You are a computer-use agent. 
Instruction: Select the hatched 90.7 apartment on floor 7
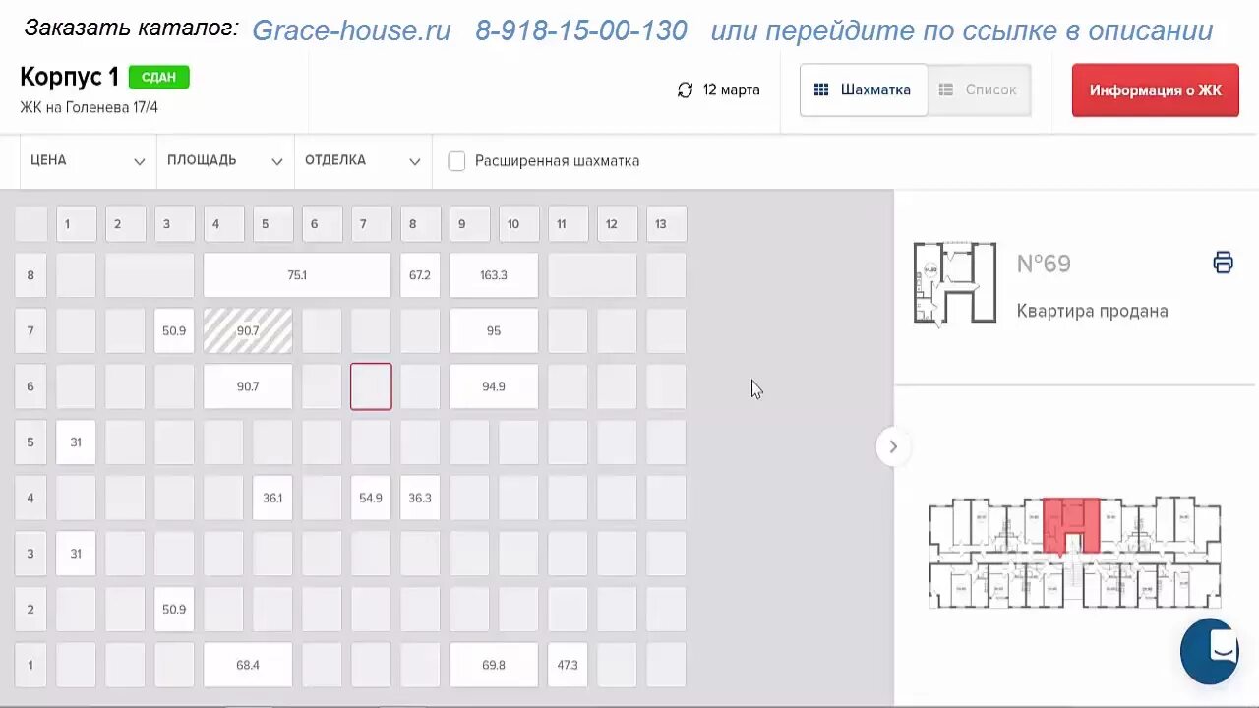coord(248,331)
